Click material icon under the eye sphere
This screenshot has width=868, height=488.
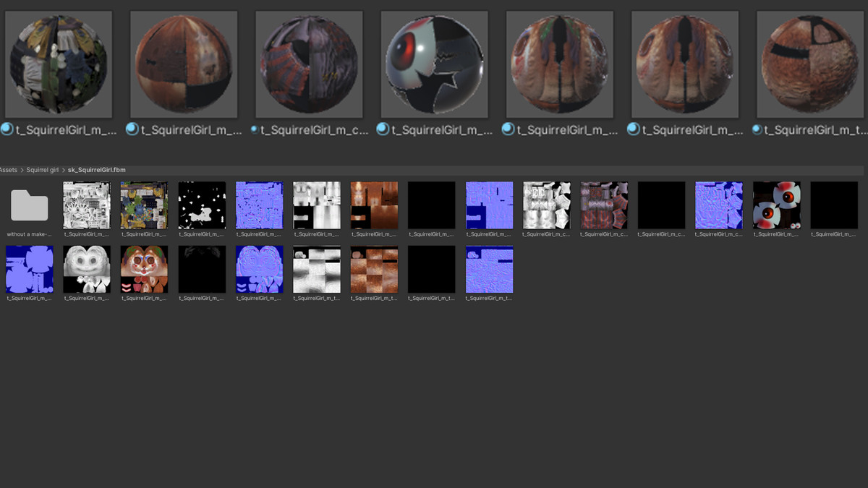pos(383,129)
